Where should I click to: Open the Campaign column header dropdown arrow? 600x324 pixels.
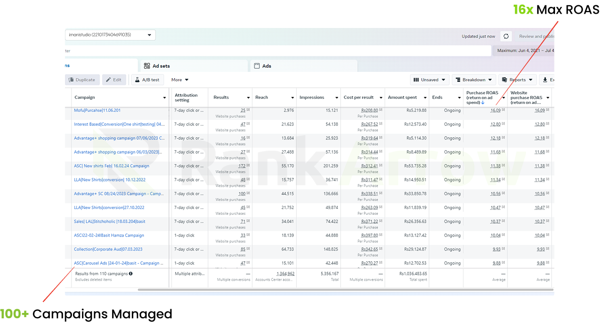click(165, 98)
